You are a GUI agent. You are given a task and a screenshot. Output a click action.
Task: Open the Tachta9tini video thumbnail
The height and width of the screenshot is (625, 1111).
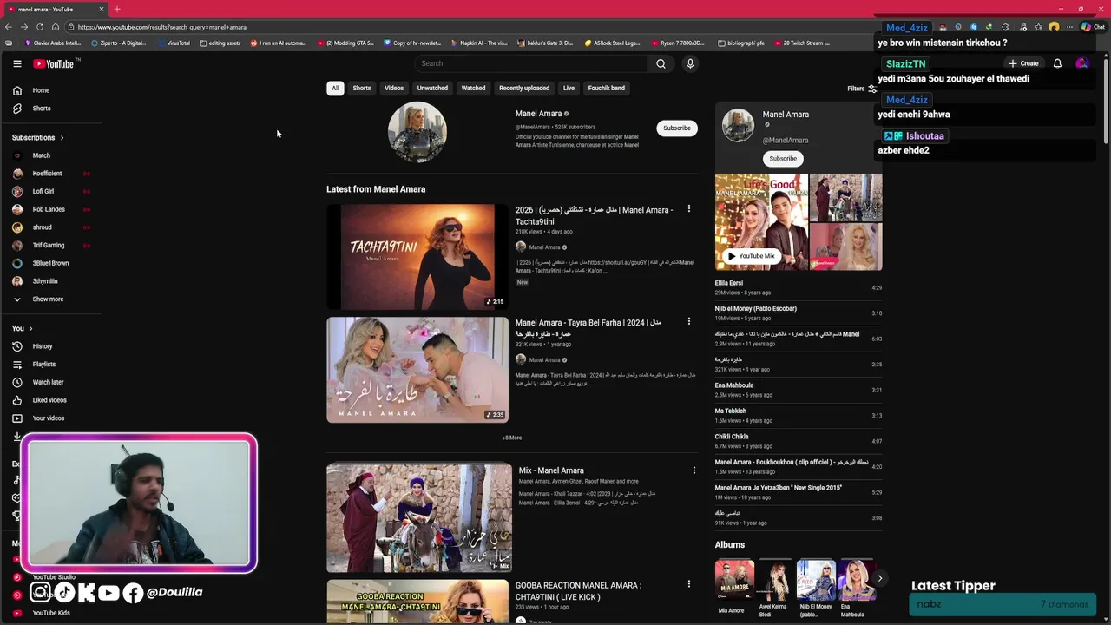[417, 256]
